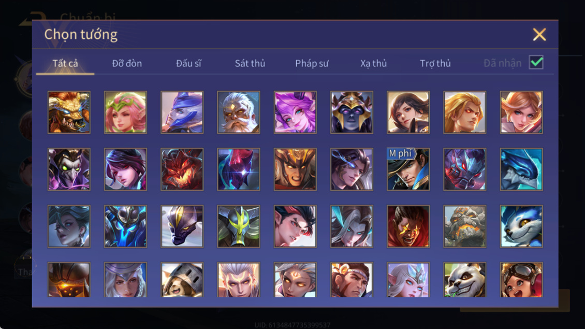Open the Pháp sư tab

point(312,64)
